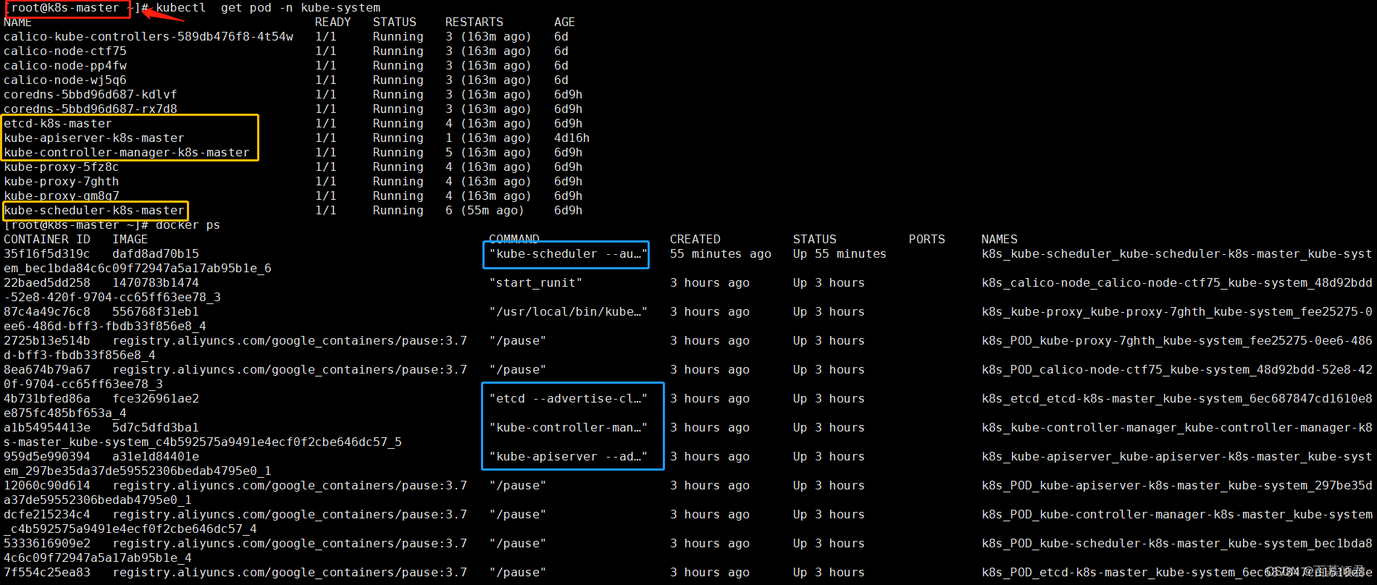This screenshot has height=585, width=1377.
Task: Click image ID 1470783b1474
Action: coord(156,283)
